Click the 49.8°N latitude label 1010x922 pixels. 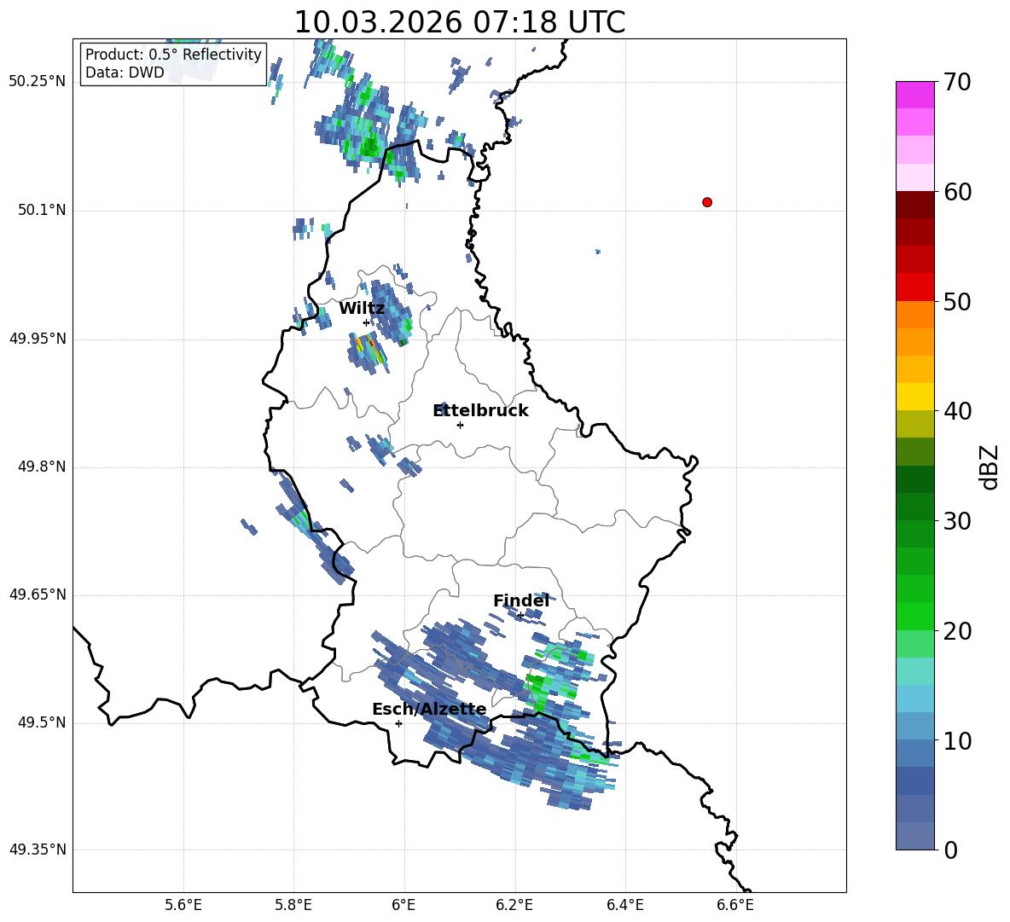point(42,467)
